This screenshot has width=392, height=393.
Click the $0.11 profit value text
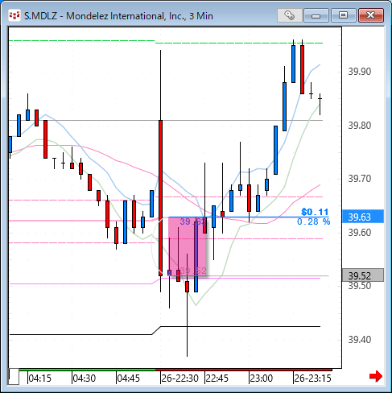click(315, 212)
